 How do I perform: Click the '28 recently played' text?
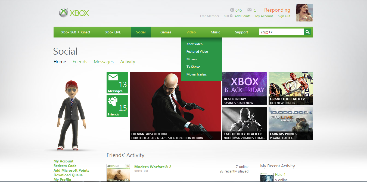pyautogui.click(x=234, y=171)
